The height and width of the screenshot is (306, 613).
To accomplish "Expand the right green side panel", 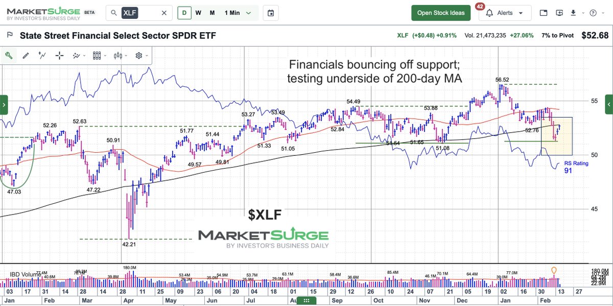I will coord(608,105).
